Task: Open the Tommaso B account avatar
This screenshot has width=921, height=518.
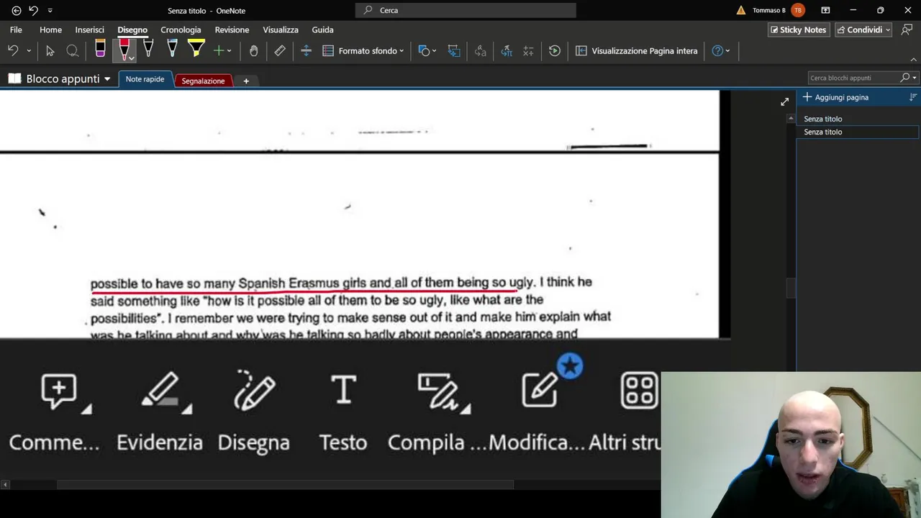Action: point(797,10)
